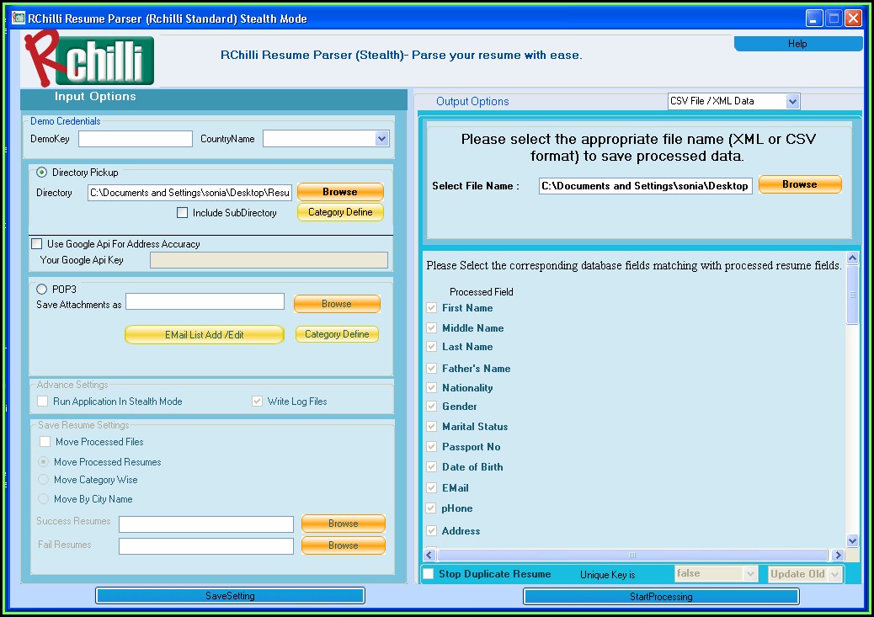
Task: Click the Help button
Action: click(x=797, y=44)
